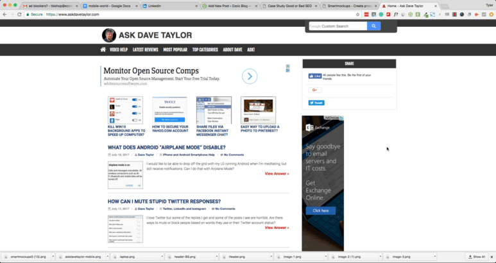Click the Facebook Like button
The image size is (496, 263).
[315, 76]
